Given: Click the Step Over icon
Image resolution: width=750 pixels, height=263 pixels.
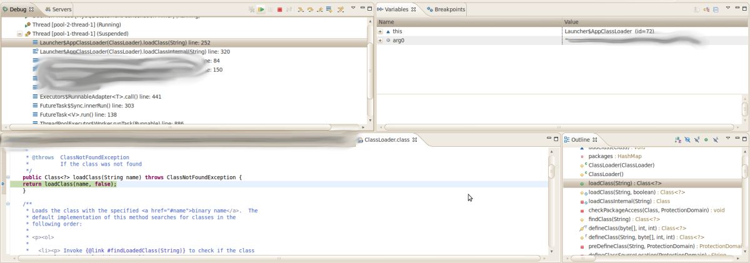Looking at the screenshot, I should 311,9.
